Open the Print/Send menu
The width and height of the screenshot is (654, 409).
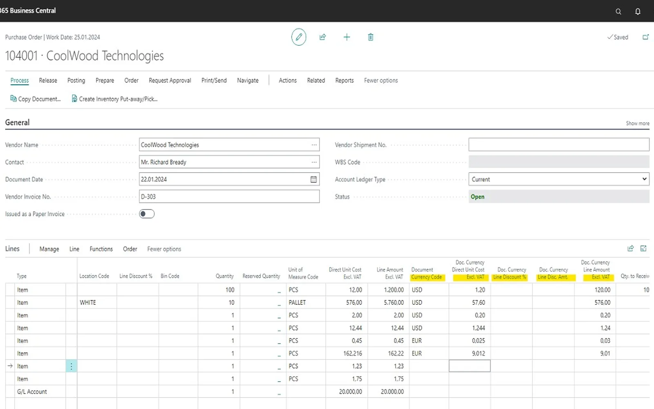pos(214,81)
